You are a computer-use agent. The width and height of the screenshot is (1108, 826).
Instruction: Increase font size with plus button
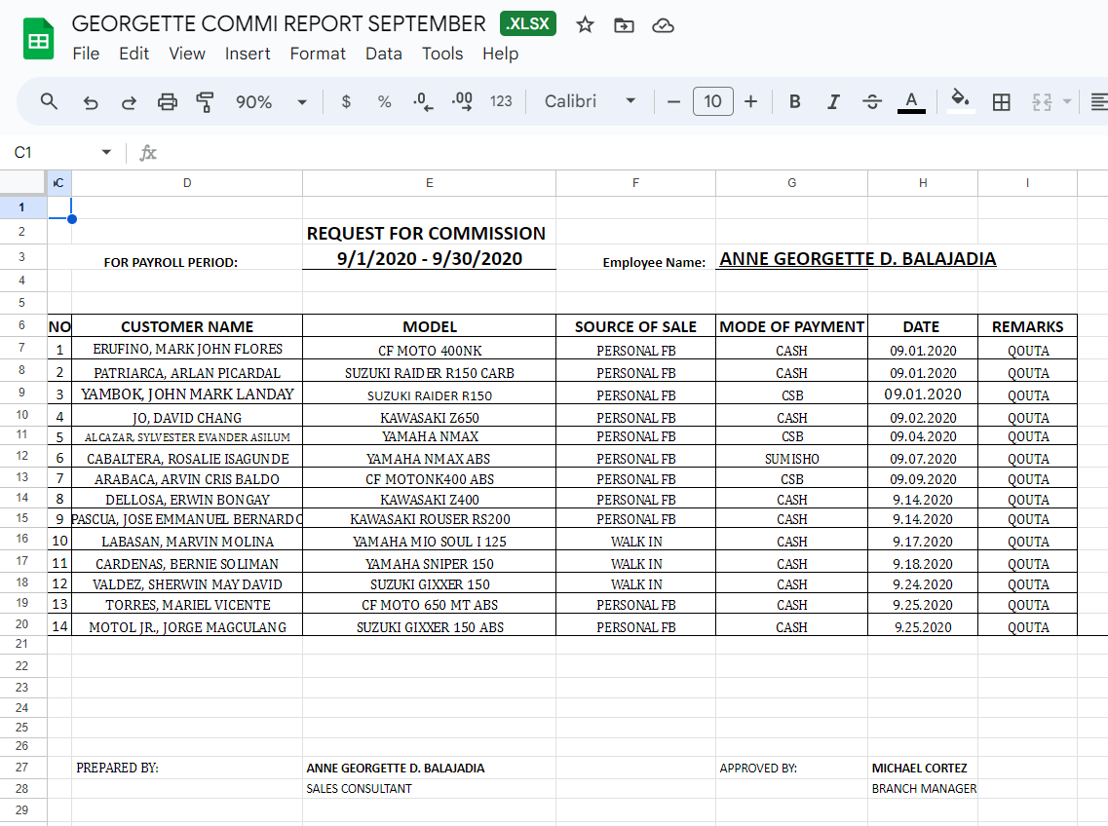(x=750, y=101)
